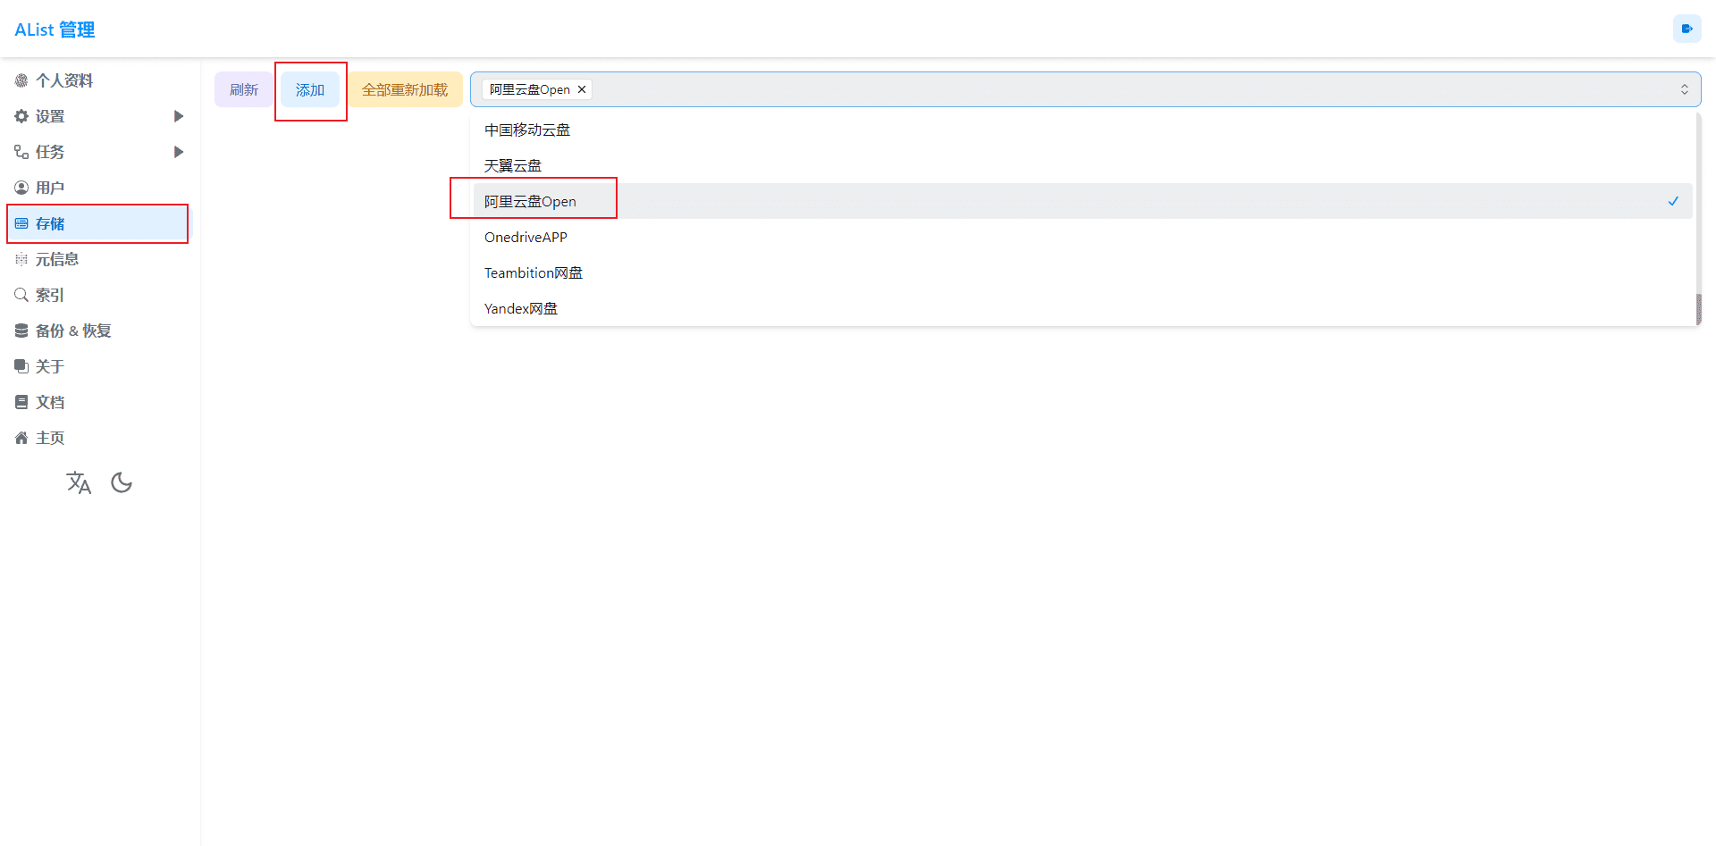
Task: Pick Yandex网盘 in the dropdown
Action: point(1082,308)
